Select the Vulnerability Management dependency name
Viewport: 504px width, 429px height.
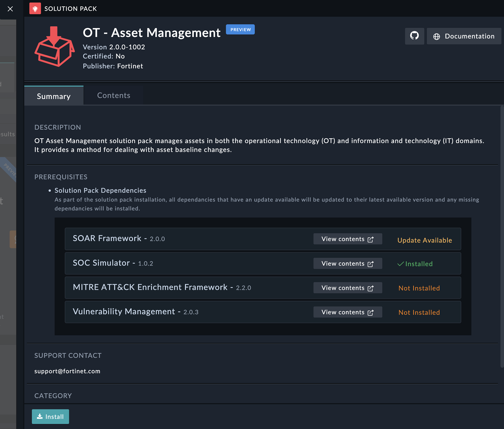pos(124,312)
